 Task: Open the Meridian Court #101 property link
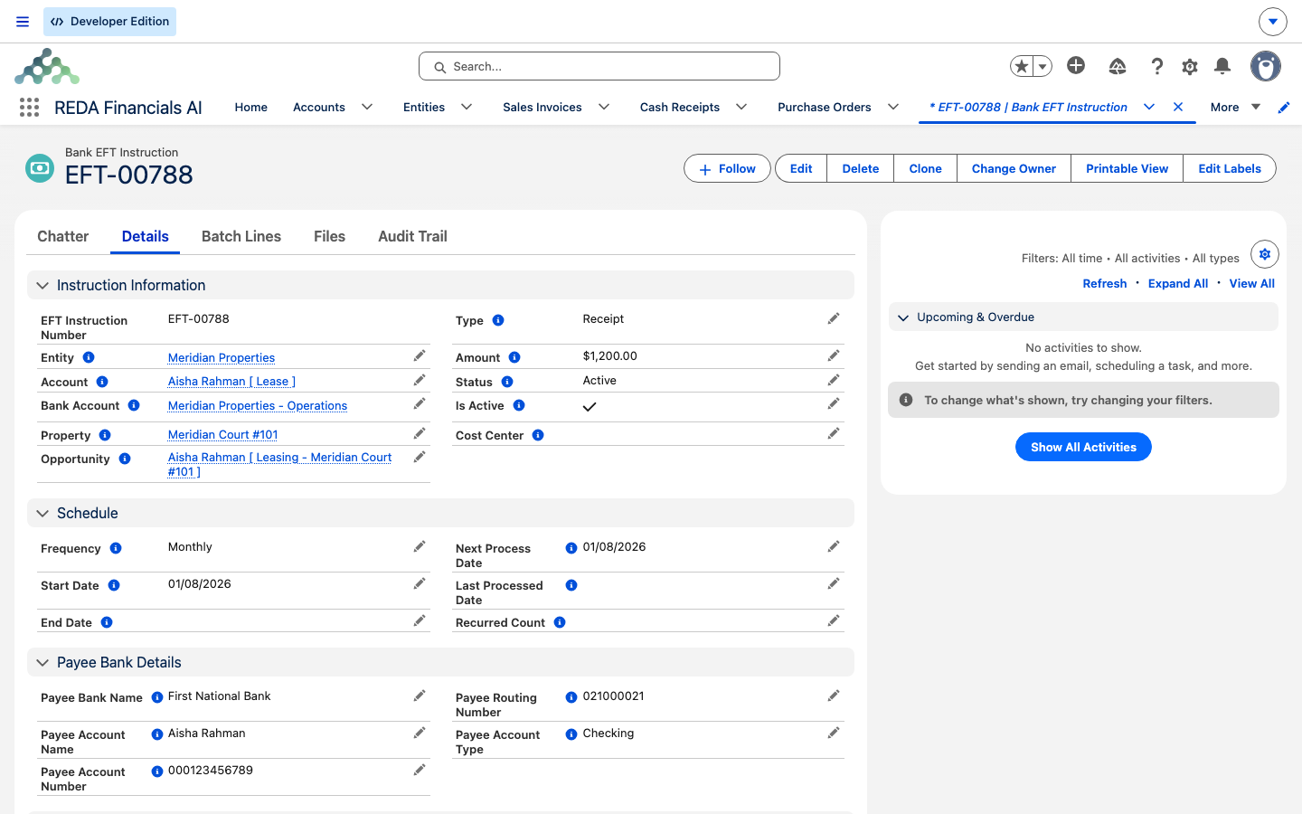click(x=223, y=434)
